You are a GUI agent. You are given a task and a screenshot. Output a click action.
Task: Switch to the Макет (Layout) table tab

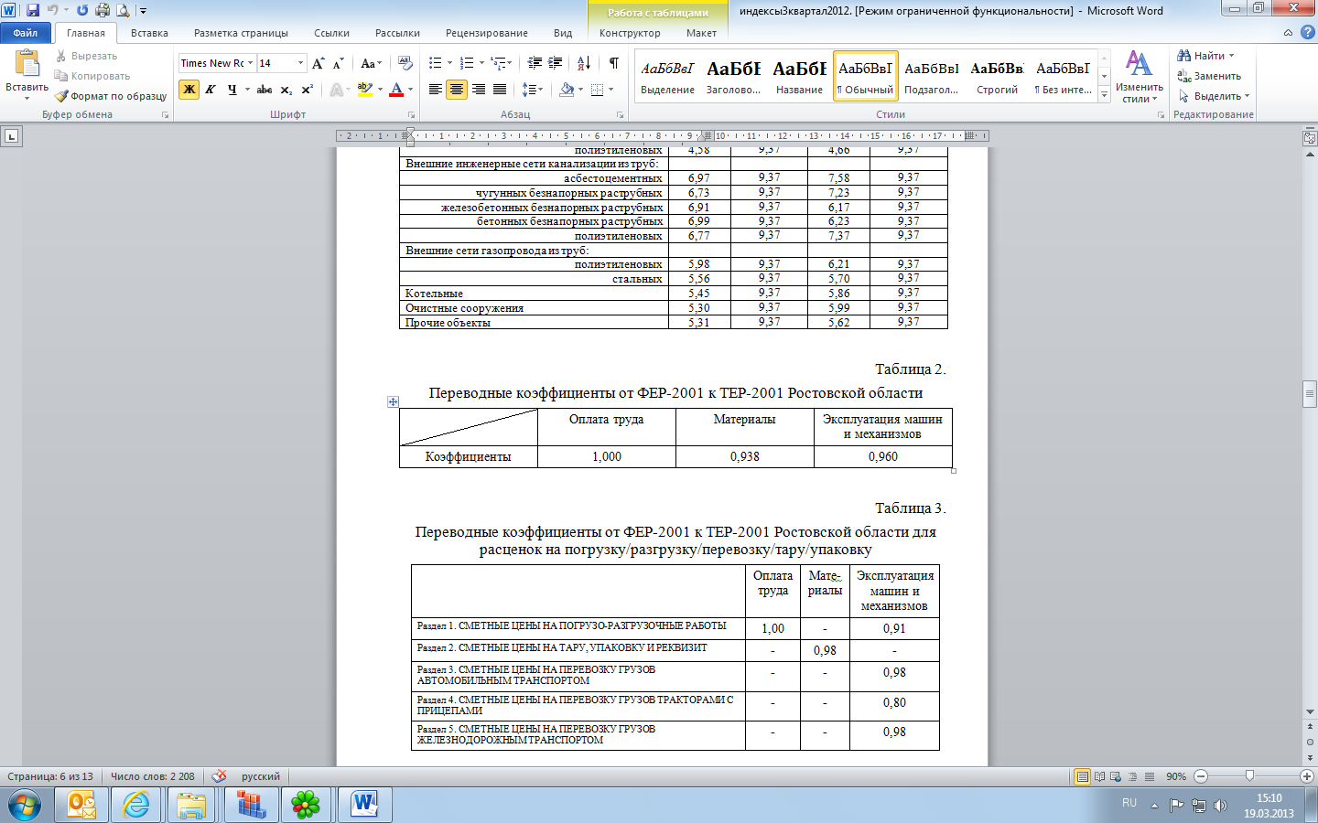[701, 33]
